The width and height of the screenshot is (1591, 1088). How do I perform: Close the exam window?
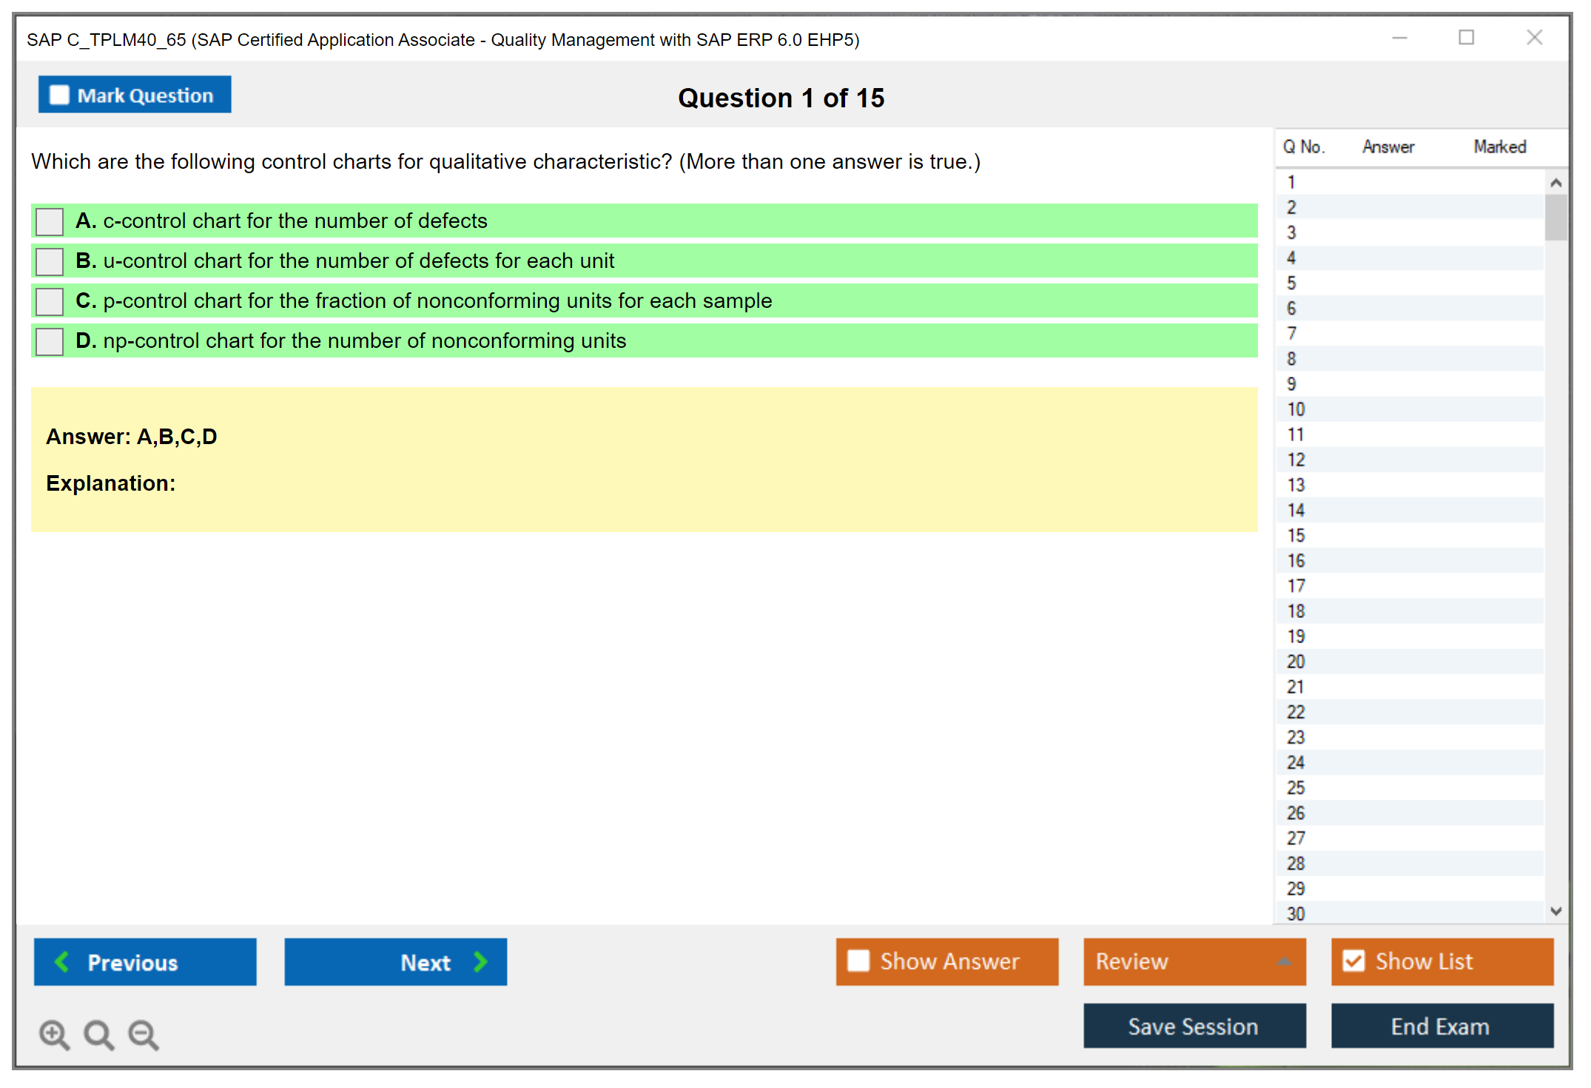click(1534, 38)
